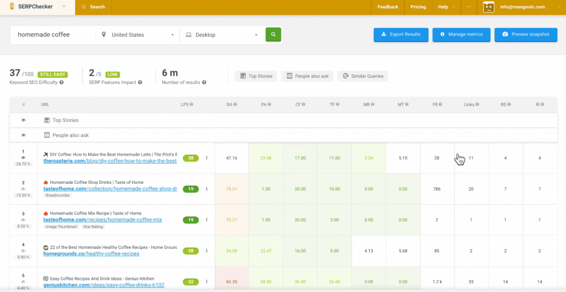Open three-dot menu for homegrounds.co row
This screenshot has width=566, height=292.
click(207, 251)
